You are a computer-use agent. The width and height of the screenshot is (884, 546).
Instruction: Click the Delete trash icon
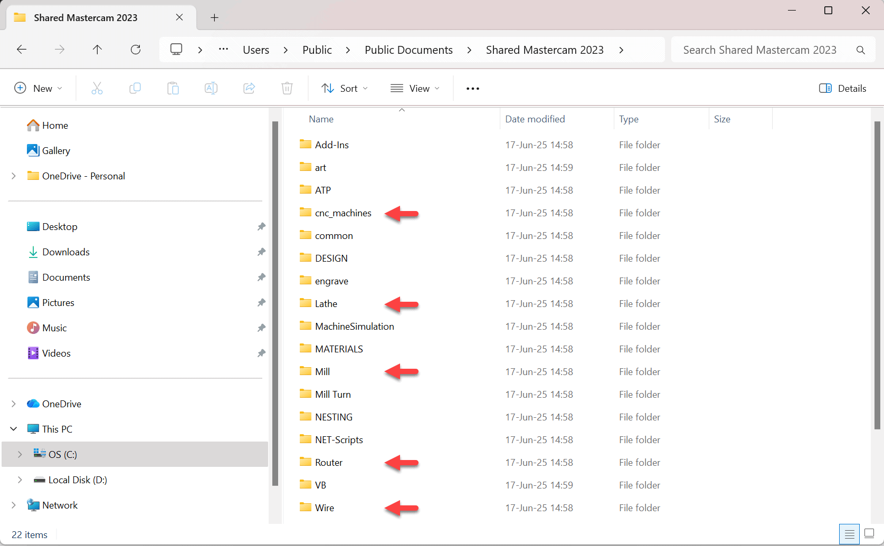click(287, 88)
